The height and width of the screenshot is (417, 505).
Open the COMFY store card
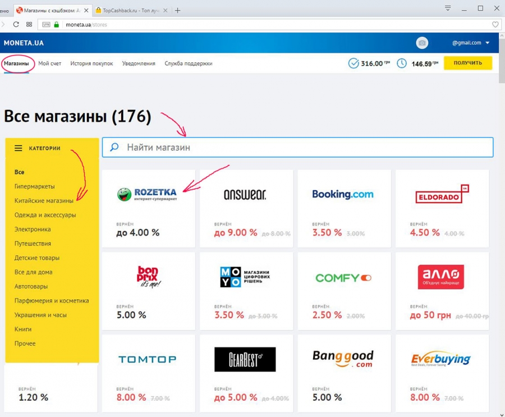tap(345, 291)
